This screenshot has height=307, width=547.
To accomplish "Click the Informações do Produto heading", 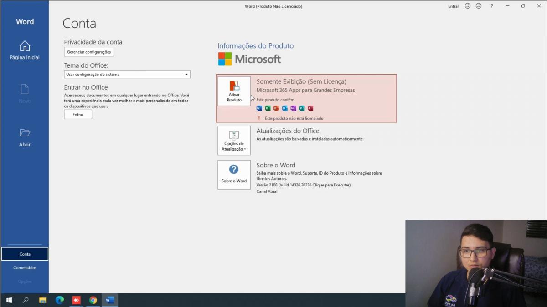I will (256, 46).
